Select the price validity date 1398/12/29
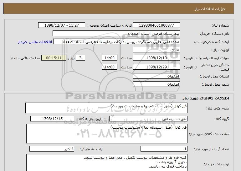The height and width of the screenshot is (171, 241). tap(156, 67)
